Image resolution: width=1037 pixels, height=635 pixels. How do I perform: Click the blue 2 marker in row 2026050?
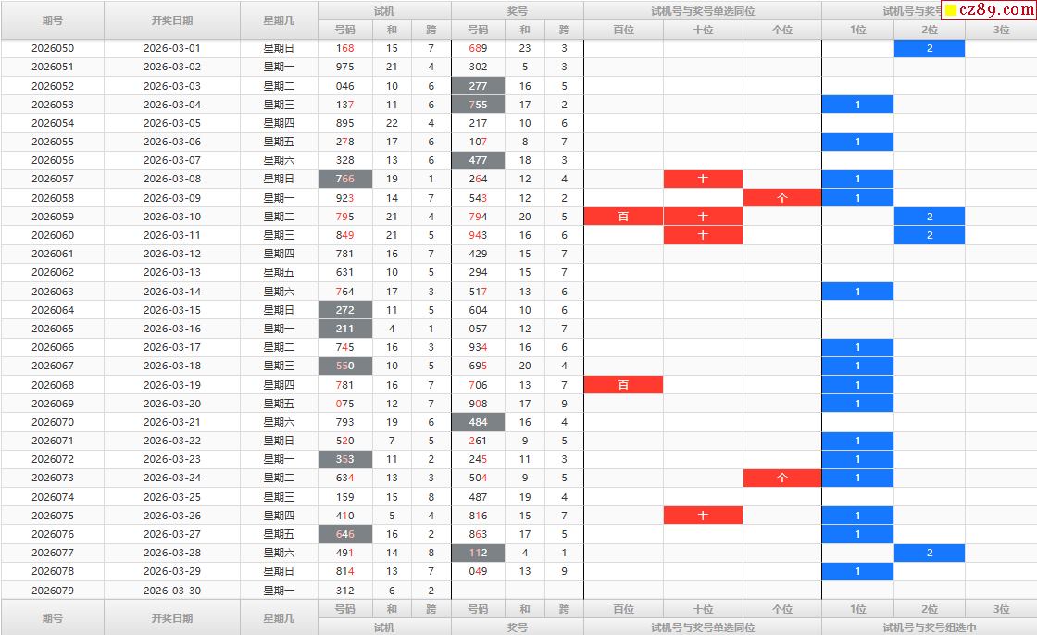[930, 48]
